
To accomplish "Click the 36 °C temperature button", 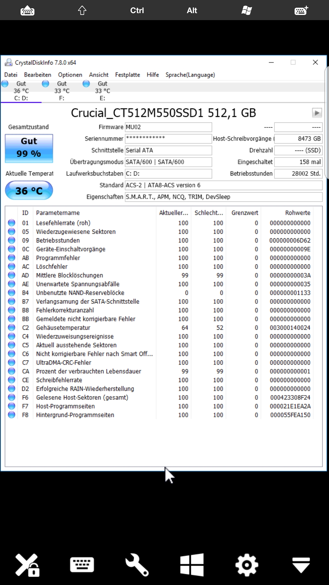I will (29, 190).
